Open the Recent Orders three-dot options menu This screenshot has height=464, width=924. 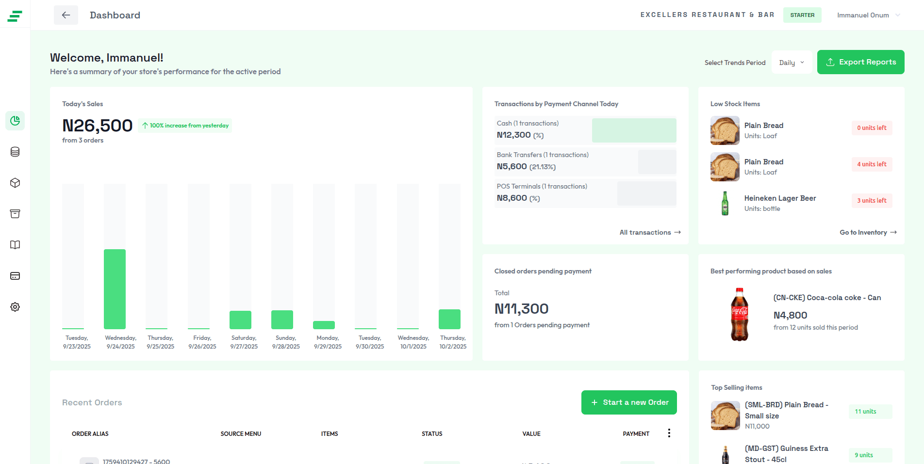pyautogui.click(x=669, y=433)
